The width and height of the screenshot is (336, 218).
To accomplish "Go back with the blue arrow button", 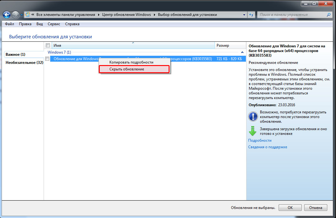I will pos(7,15).
